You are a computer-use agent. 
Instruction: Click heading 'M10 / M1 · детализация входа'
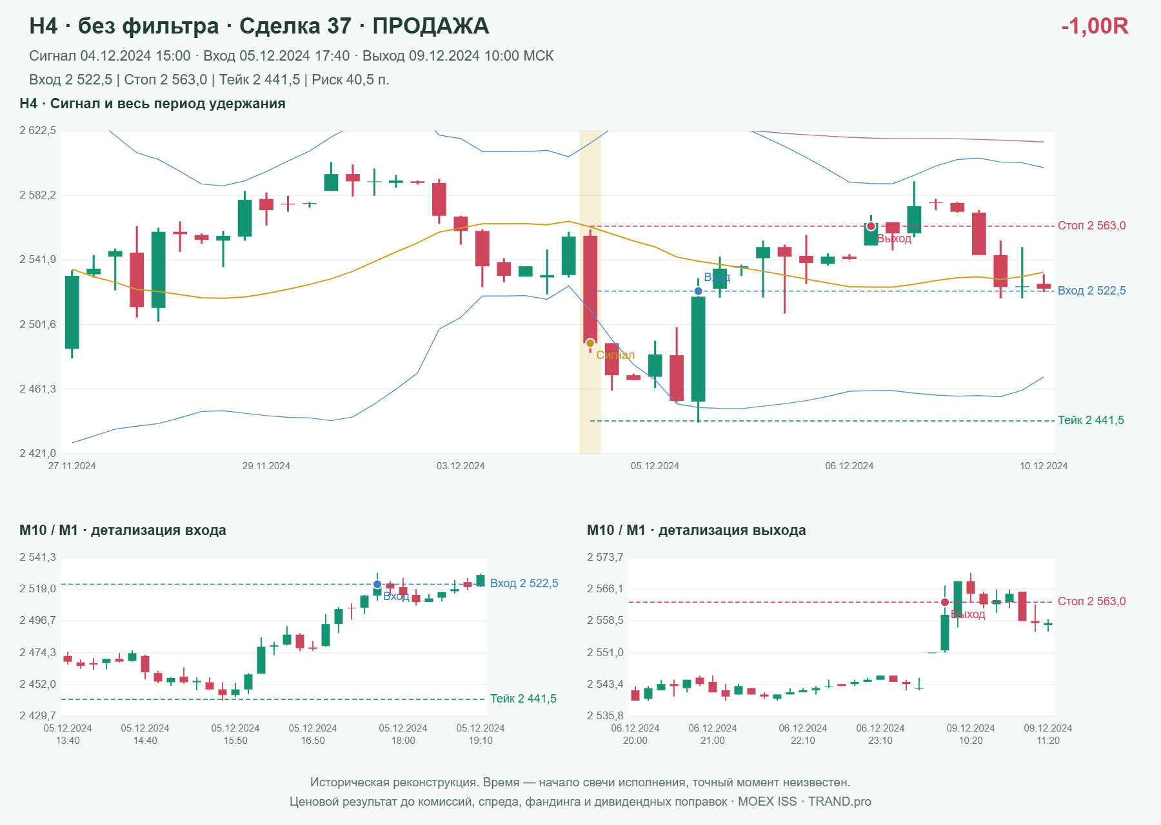[123, 530]
